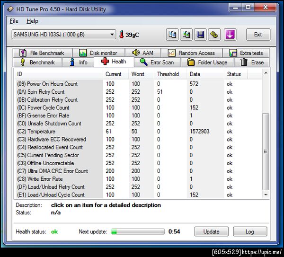
Task: Select the (C0) Unsafe Shutdown Count row
Action: [x=138, y=124]
